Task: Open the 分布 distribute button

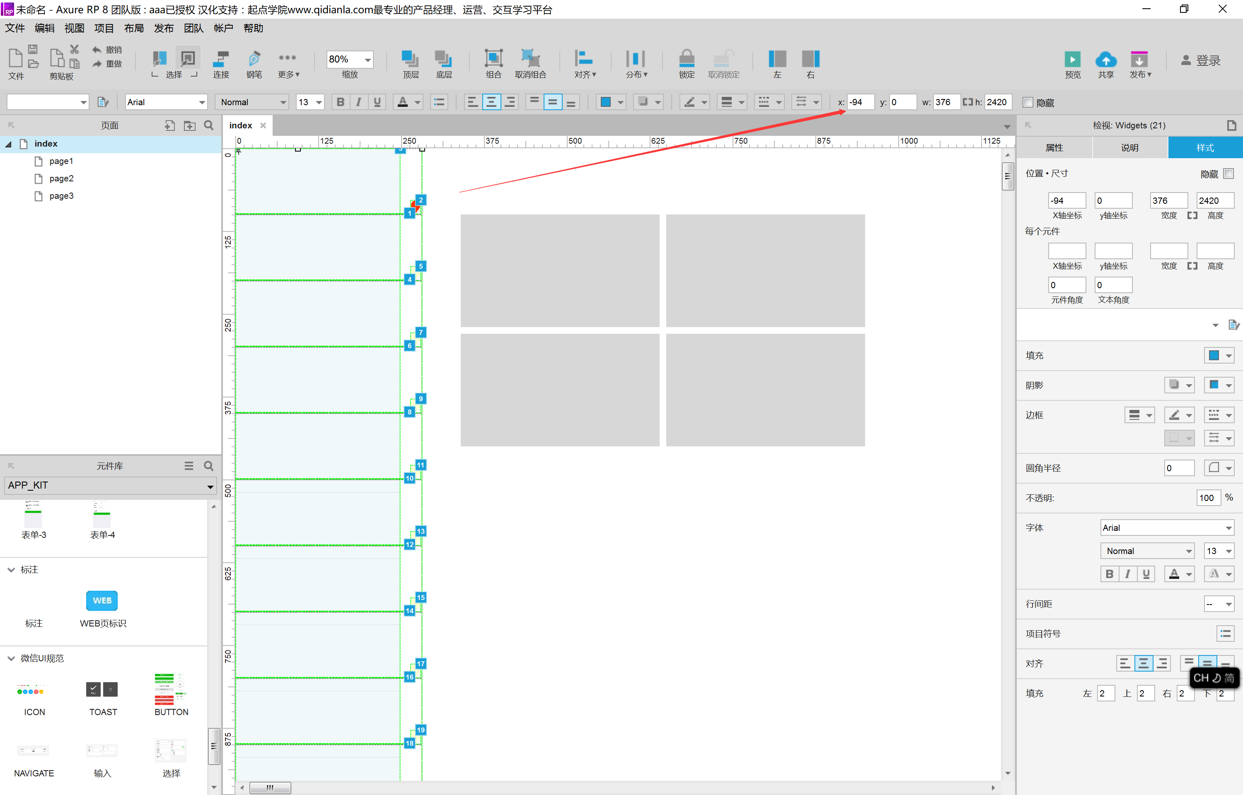Action: click(x=636, y=64)
